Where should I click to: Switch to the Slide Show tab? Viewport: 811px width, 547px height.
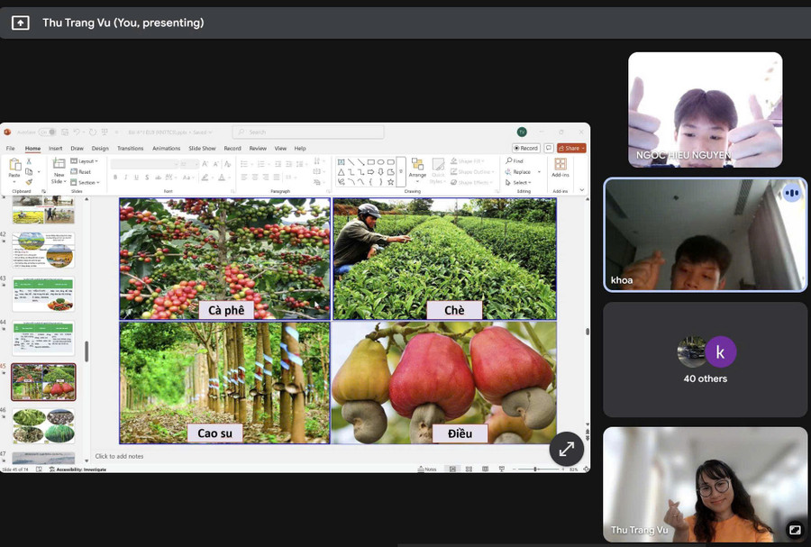[202, 148]
